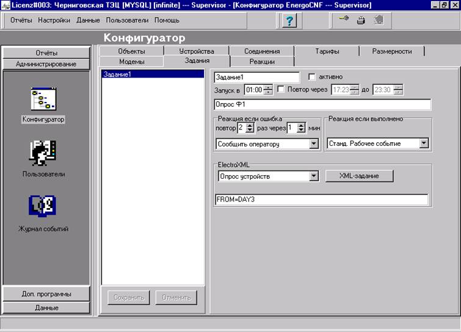This screenshot has height=332, width=461.
Task: Click the до 23:30 time spinner
Action: [388, 90]
